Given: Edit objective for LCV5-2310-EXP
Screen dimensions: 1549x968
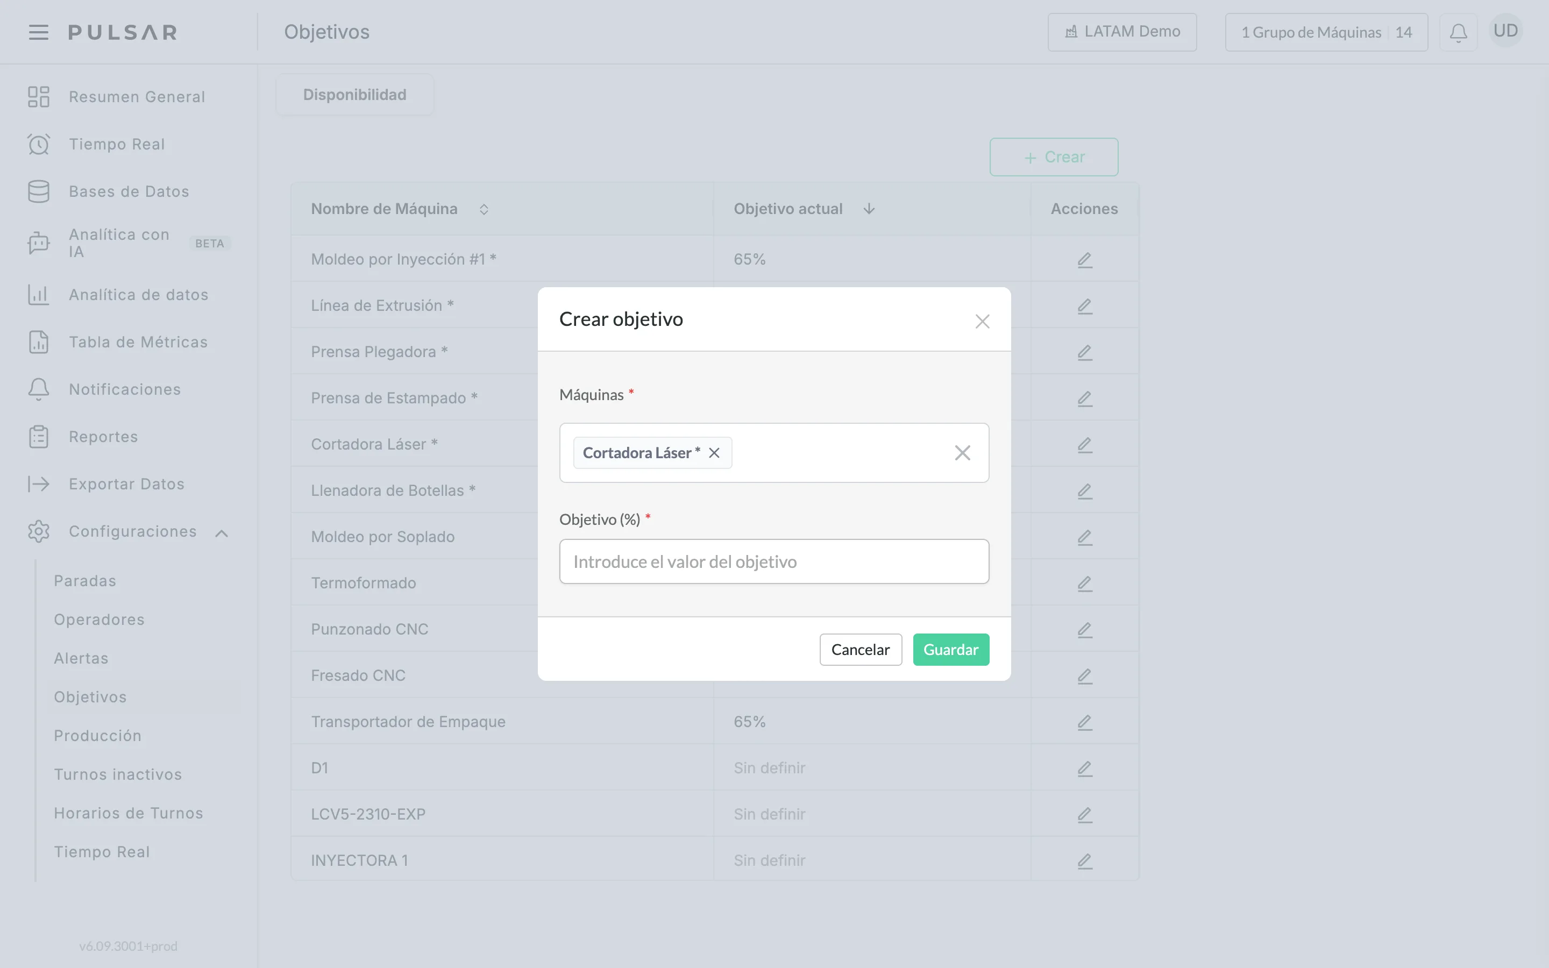Looking at the screenshot, I should pos(1084,814).
